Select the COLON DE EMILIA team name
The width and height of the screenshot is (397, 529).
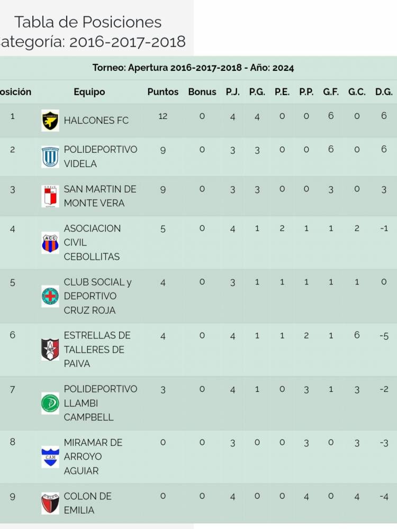coord(87,503)
